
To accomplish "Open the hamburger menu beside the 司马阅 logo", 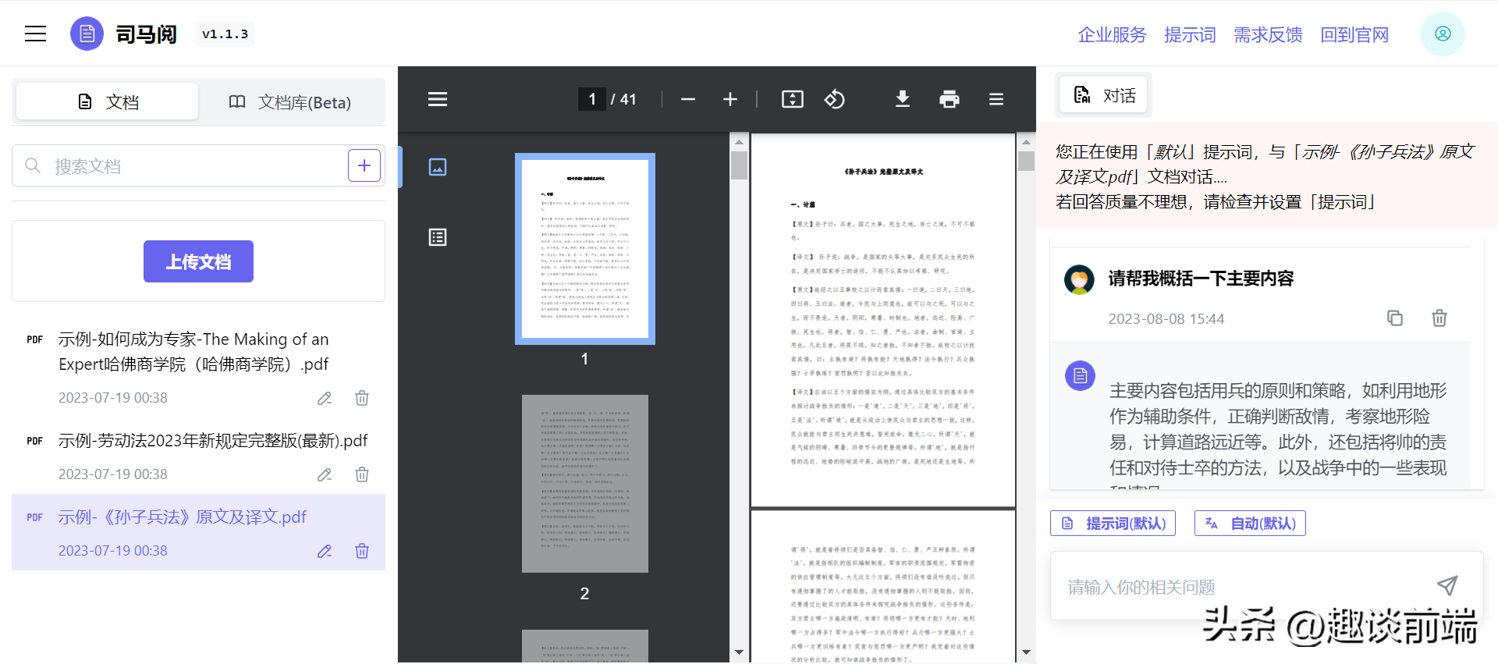I will pos(35,34).
